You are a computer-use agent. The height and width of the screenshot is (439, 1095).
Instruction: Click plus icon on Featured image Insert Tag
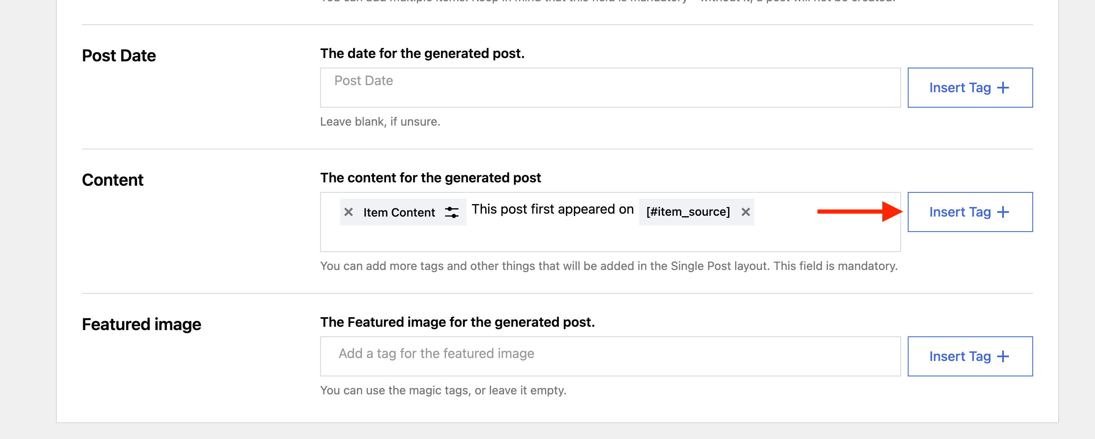click(1003, 356)
